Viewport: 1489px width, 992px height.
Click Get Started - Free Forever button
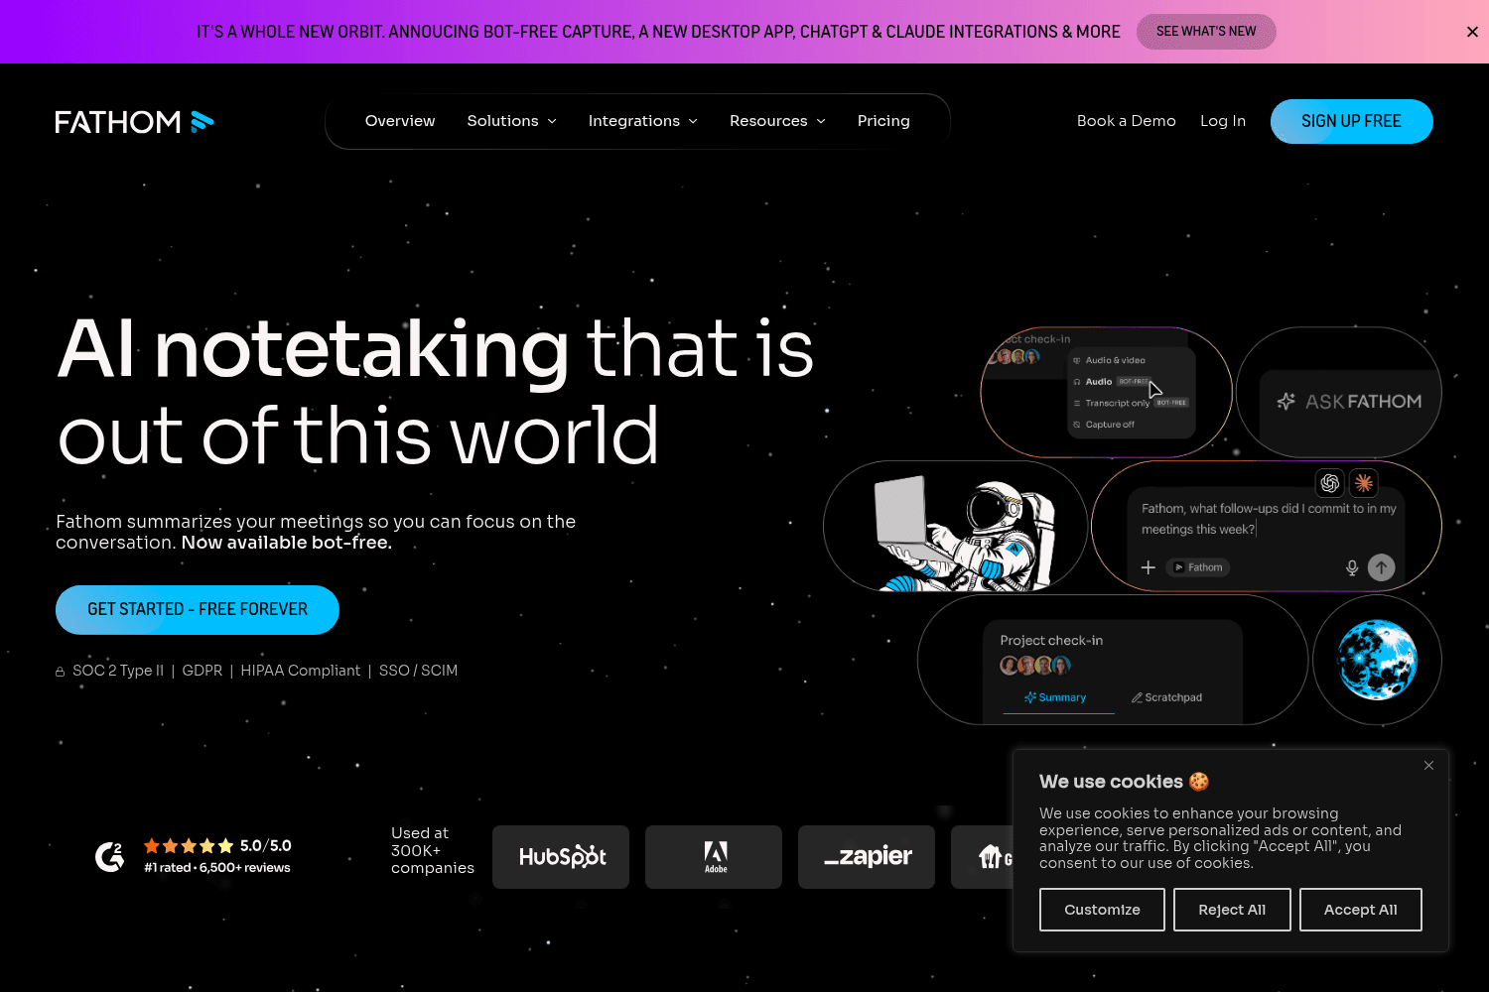pyautogui.click(x=198, y=609)
